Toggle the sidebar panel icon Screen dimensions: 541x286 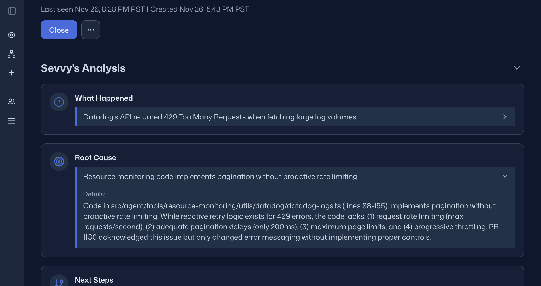12,11
